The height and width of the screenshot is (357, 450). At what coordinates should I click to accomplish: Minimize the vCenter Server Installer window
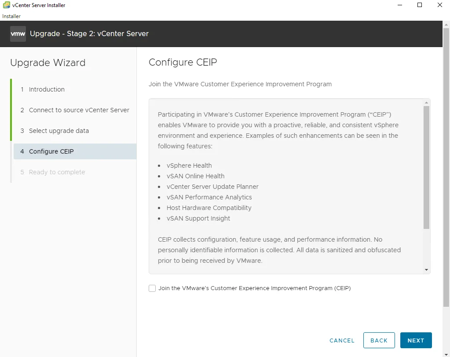pos(399,5)
